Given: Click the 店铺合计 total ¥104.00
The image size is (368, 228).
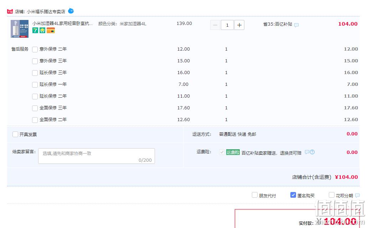Looking at the screenshot, I should point(346,177).
